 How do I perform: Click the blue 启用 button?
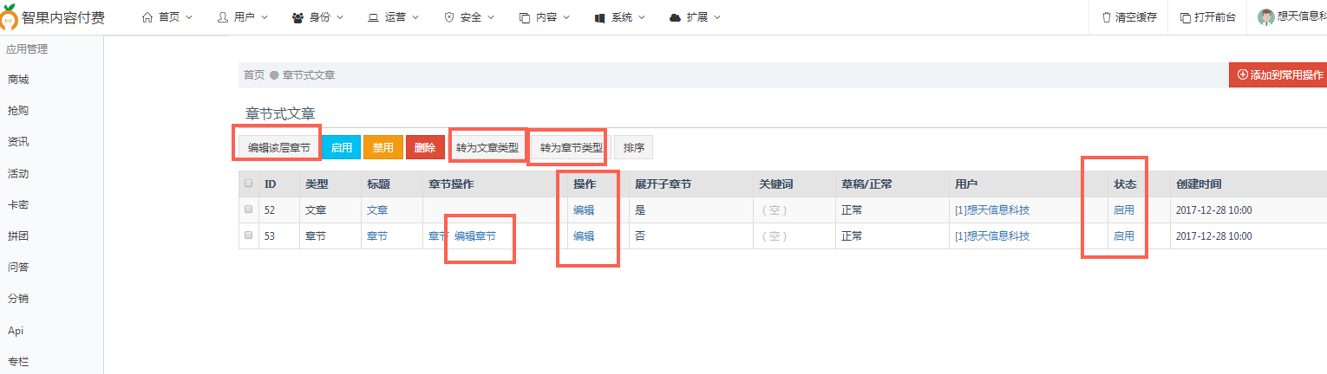click(x=342, y=147)
